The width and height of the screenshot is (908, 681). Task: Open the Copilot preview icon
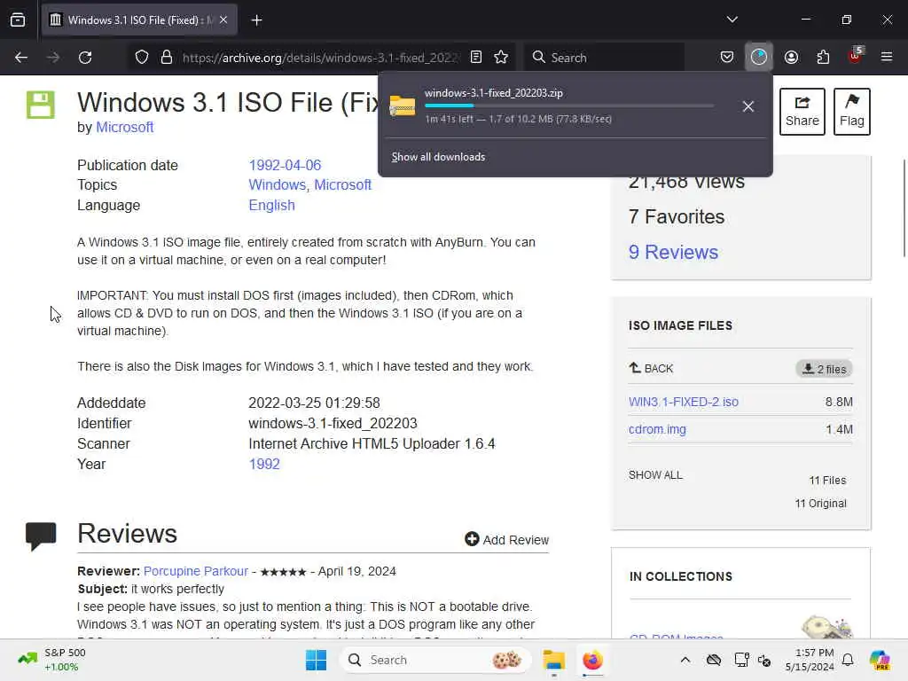point(880,660)
